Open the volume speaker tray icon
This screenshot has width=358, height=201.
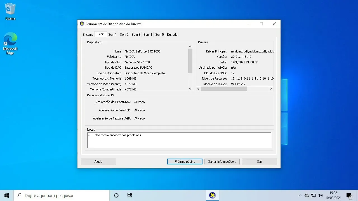[321, 195]
